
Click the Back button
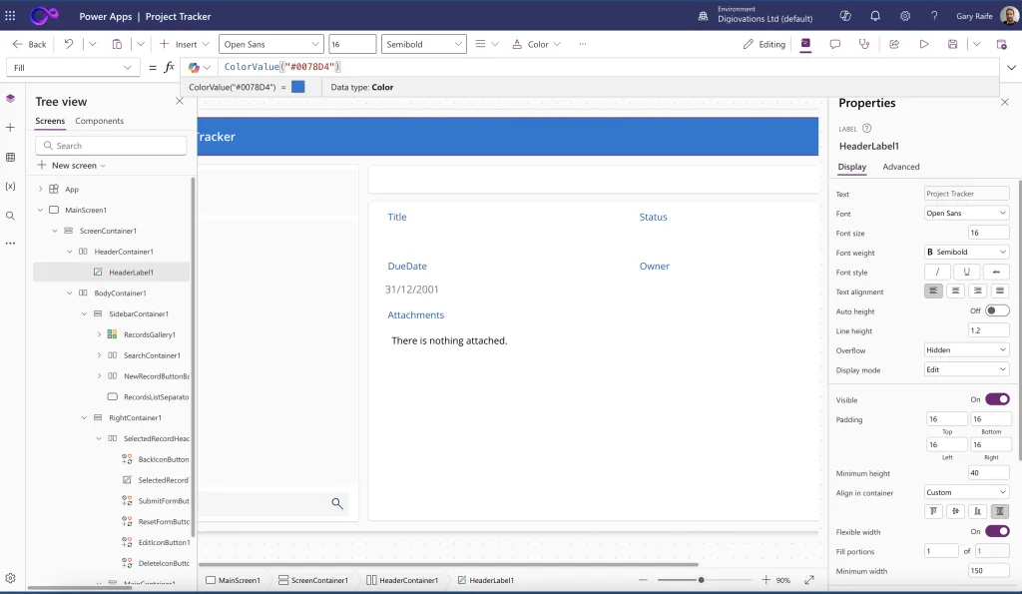click(x=30, y=44)
